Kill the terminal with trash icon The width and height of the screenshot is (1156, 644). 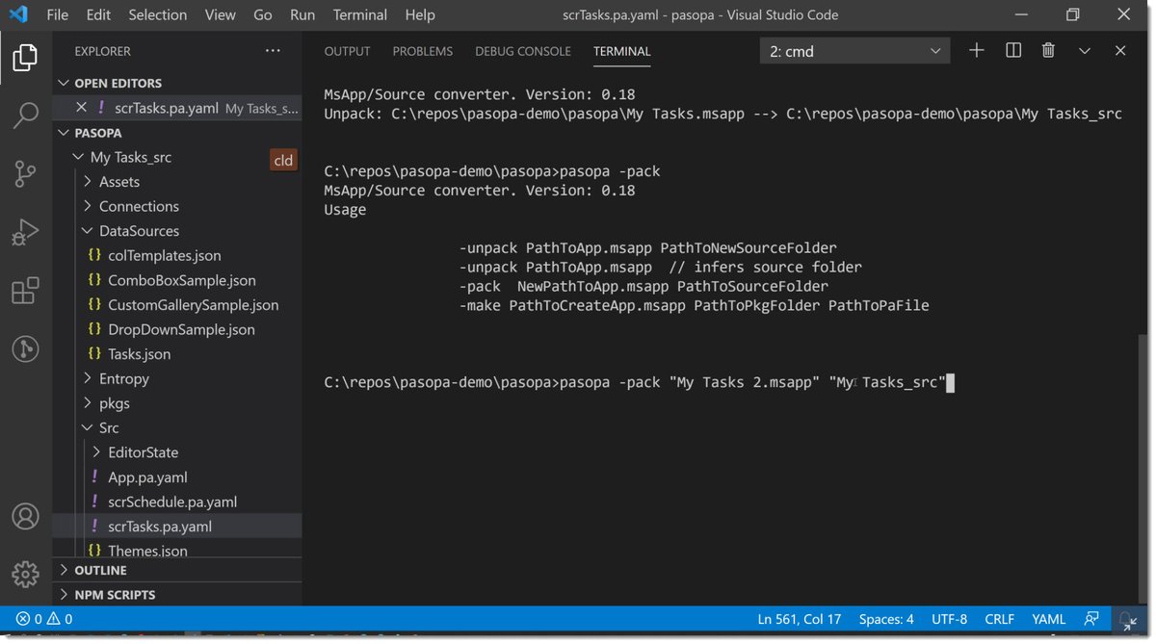tap(1048, 51)
